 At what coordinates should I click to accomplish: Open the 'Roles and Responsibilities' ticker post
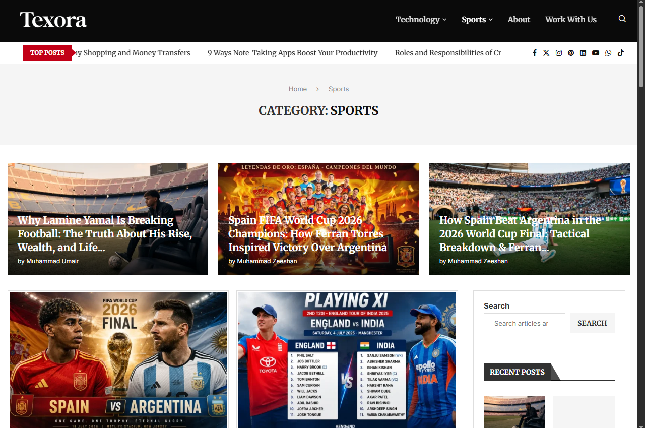coord(448,53)
